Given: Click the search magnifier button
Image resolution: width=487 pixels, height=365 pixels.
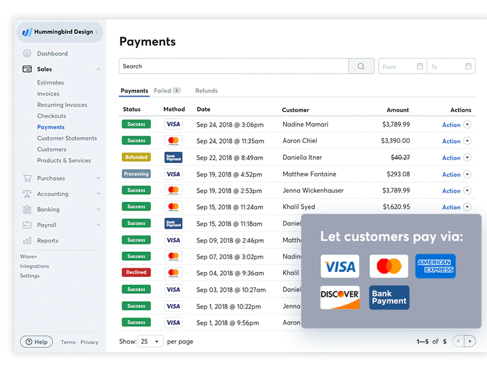Looking at the screenshot, I should coord(361,66).
